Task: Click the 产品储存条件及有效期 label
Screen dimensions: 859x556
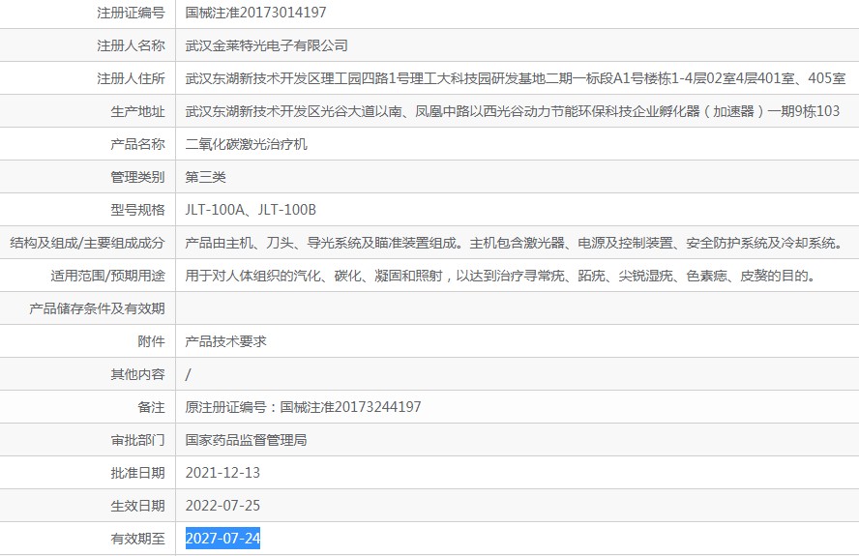Action: coord(97,308)
